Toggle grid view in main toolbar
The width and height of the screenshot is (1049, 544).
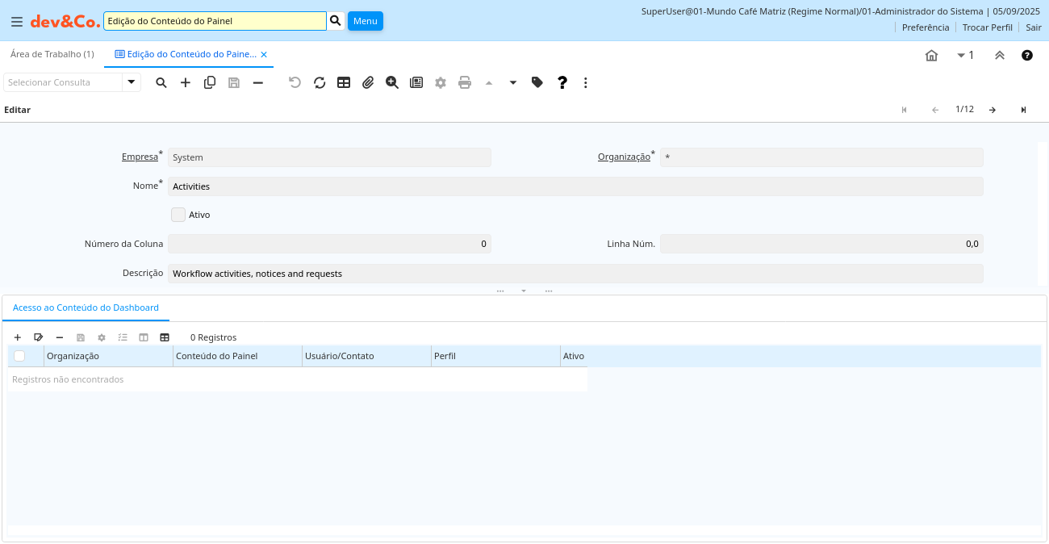tap(344, 82)
